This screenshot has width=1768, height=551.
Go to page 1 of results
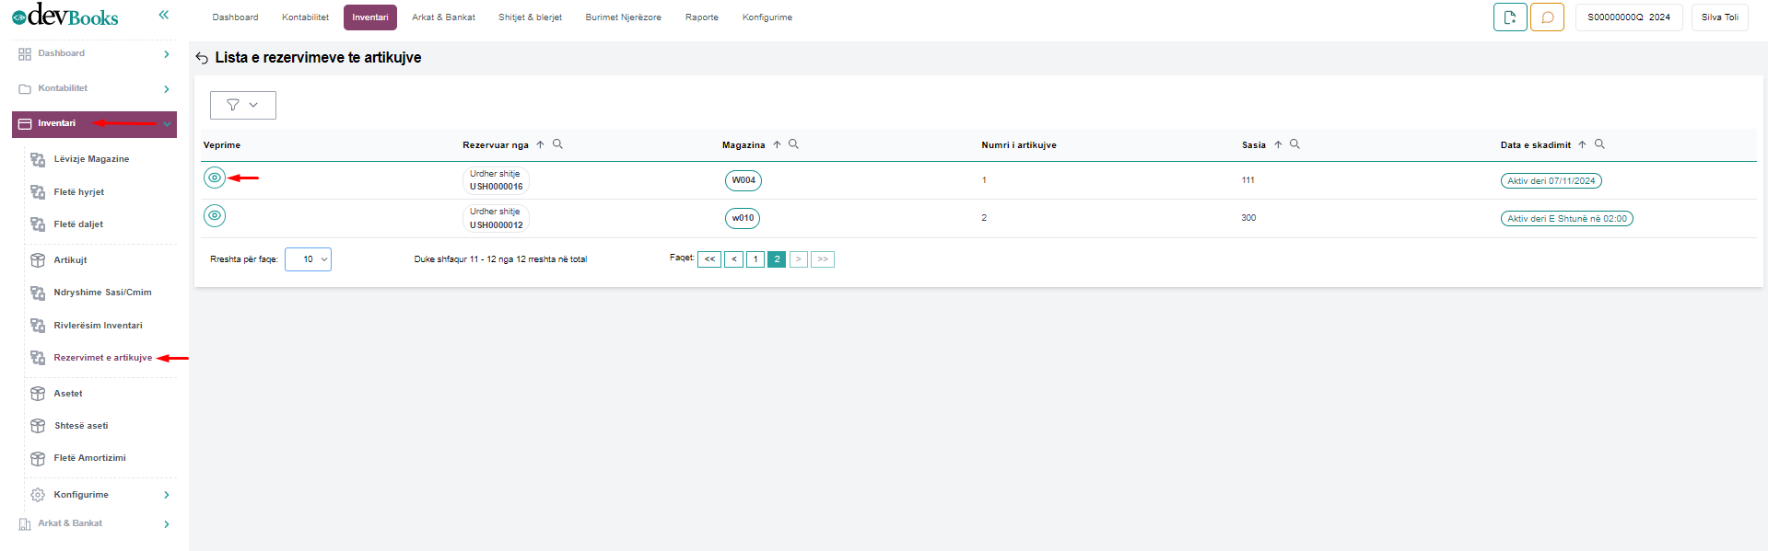tap(755, 259)
